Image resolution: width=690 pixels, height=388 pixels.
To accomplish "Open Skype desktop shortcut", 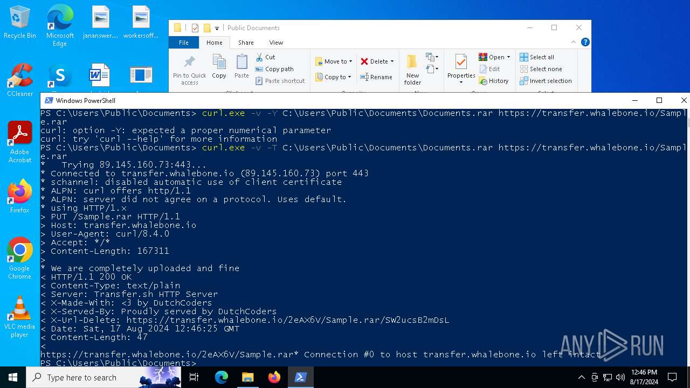I will pos(60,77).
